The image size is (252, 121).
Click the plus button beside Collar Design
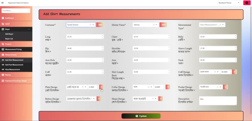pyautogui.click(x=168, y=87)
